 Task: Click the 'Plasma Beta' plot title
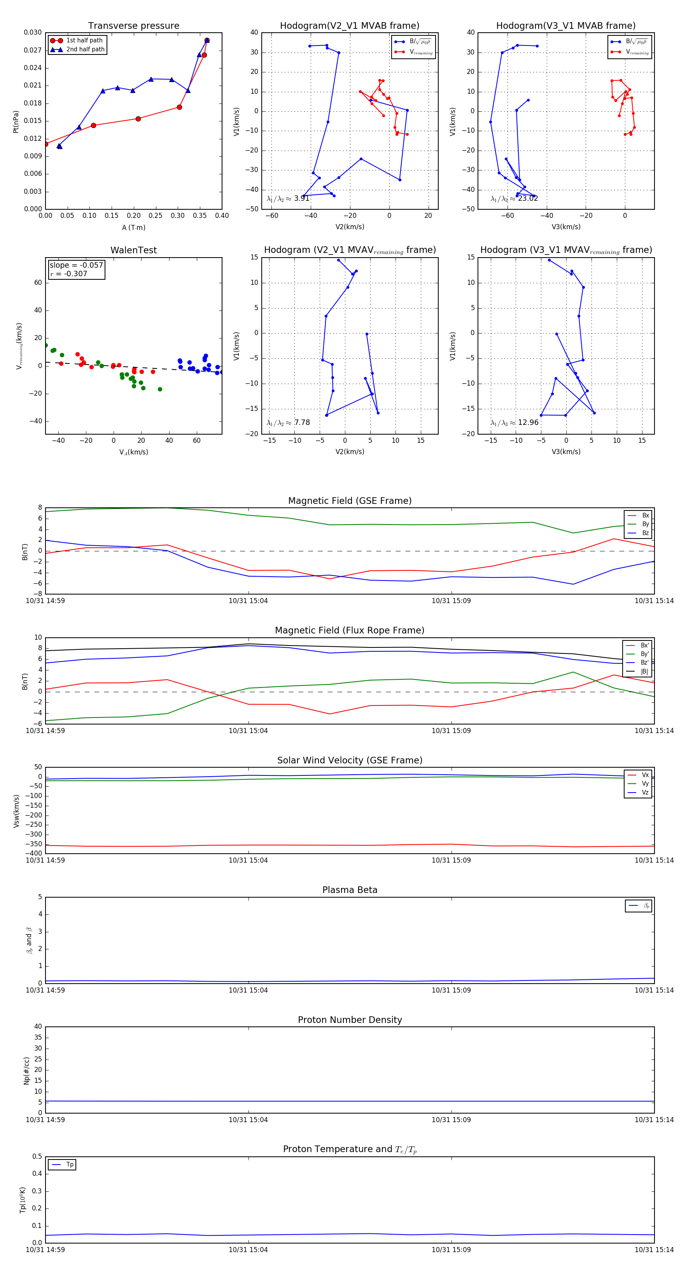[x=350, y=890]
